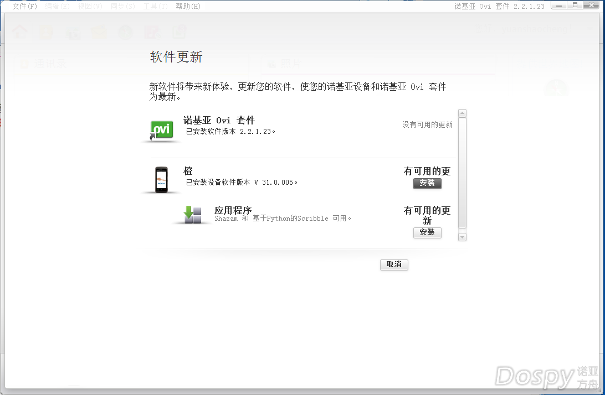The width and height of the screenshot is (605, 395).
Task: Install the 应用程序 applications update
Action: [427, 232]
